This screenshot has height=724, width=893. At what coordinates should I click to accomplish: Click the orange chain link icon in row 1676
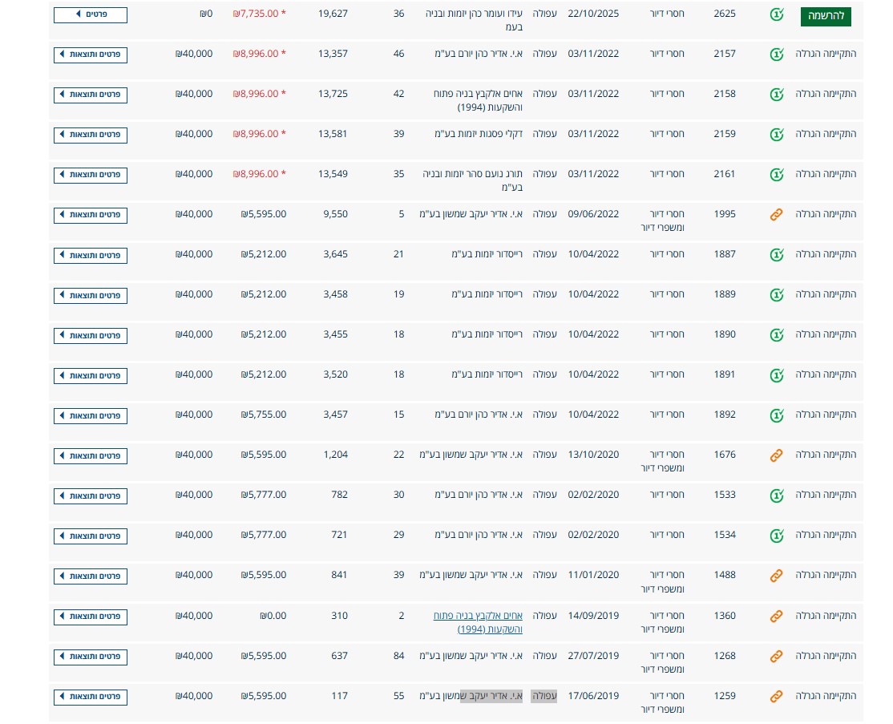[777, 455]
